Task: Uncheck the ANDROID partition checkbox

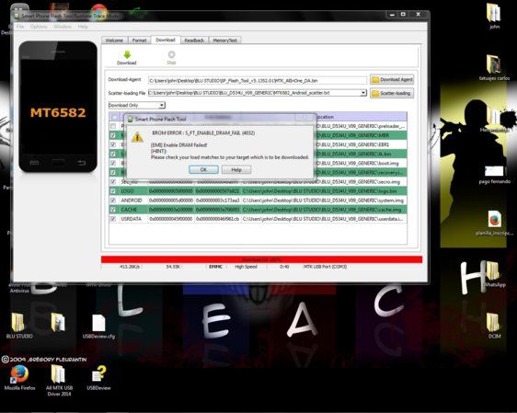Action: tap(113, 201)
